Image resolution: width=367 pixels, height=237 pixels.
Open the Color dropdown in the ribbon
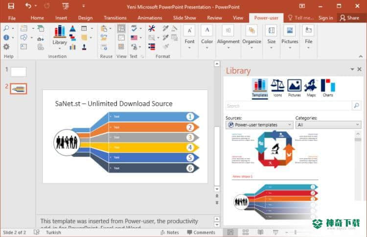(x=207, y=37)
